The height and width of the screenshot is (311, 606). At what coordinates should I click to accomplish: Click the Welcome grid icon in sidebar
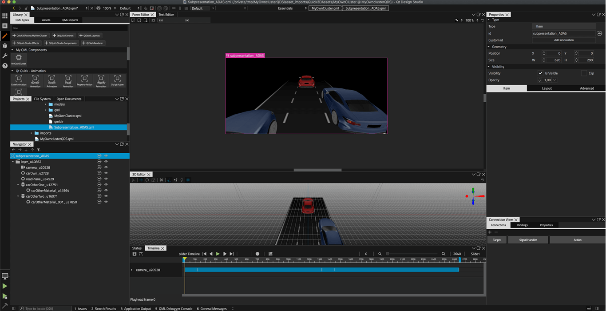pyautogui.click(x=5, y=16)
